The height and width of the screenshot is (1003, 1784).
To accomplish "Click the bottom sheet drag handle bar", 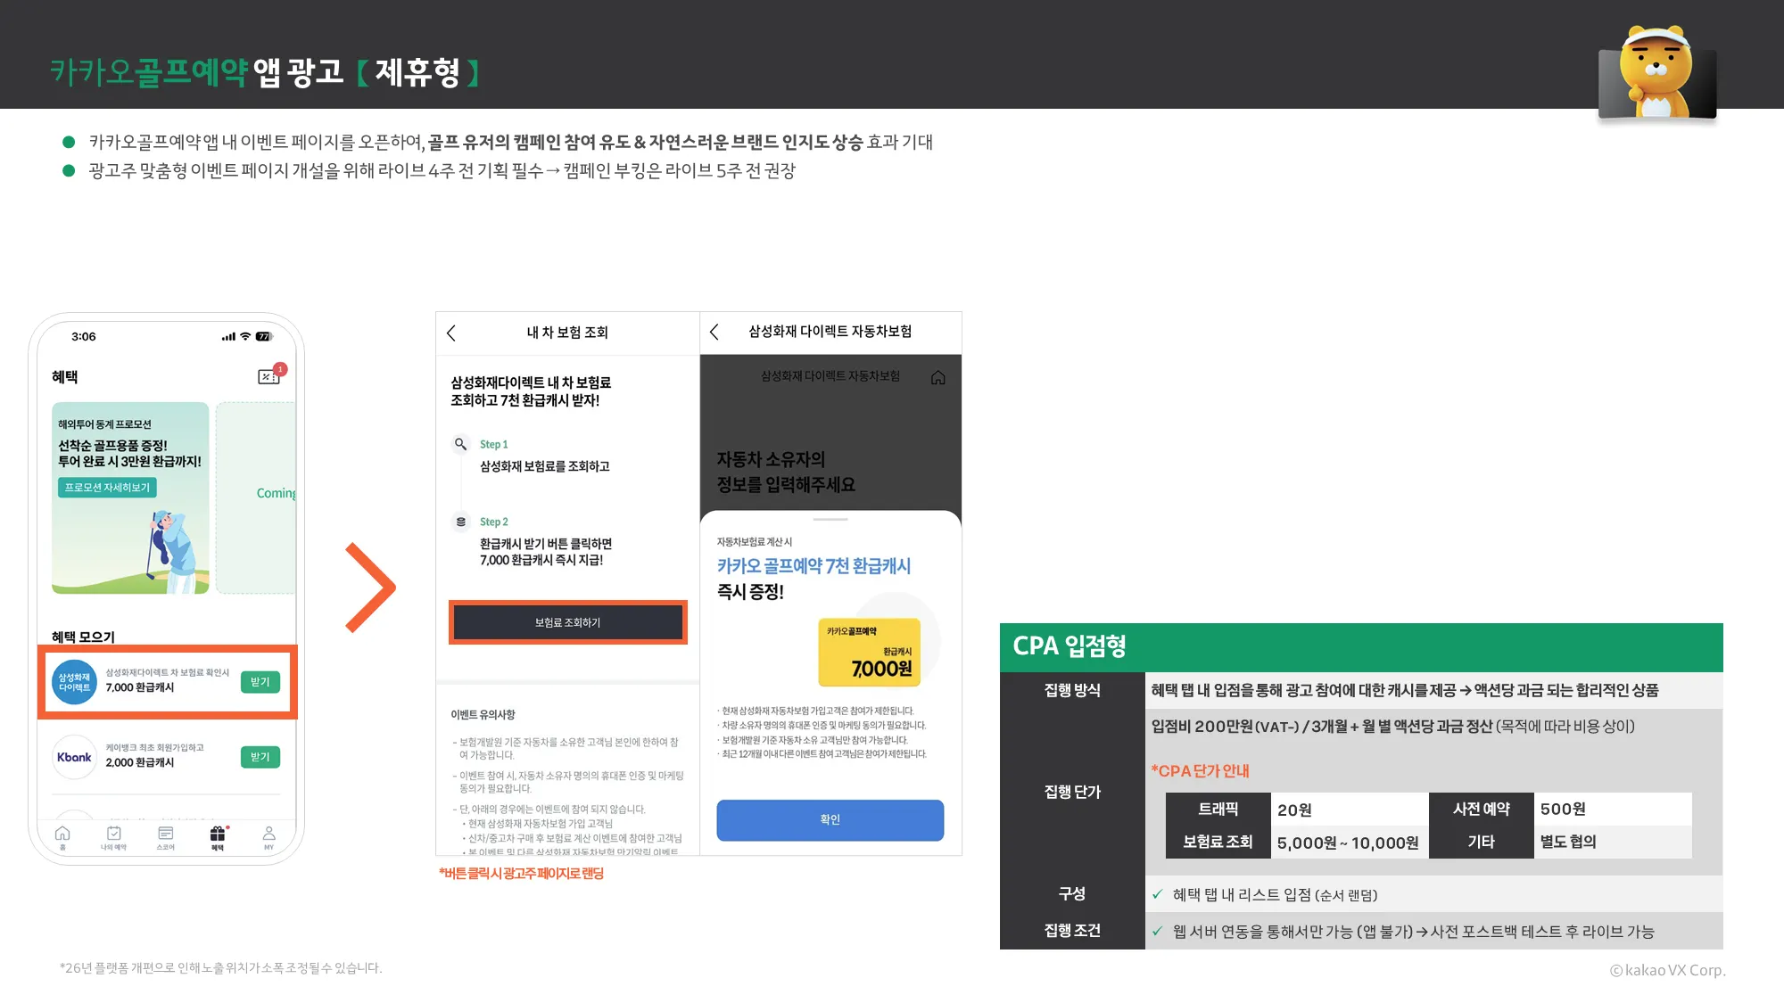I will [x=830, y=520].
